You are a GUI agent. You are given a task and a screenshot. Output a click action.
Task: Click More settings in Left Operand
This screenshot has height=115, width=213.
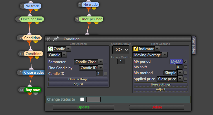click(x=78, y=79)
